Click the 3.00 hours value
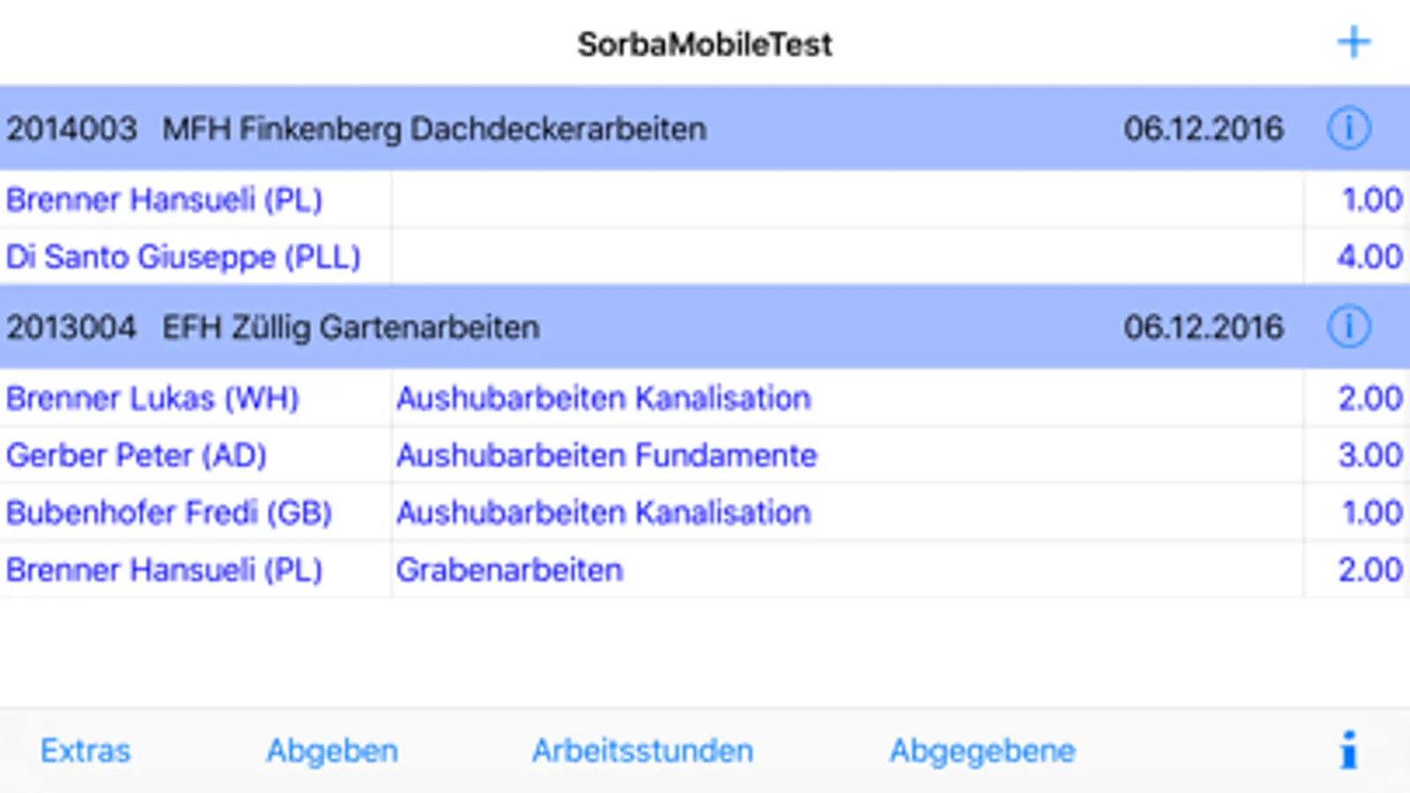 pos(1369,456)
